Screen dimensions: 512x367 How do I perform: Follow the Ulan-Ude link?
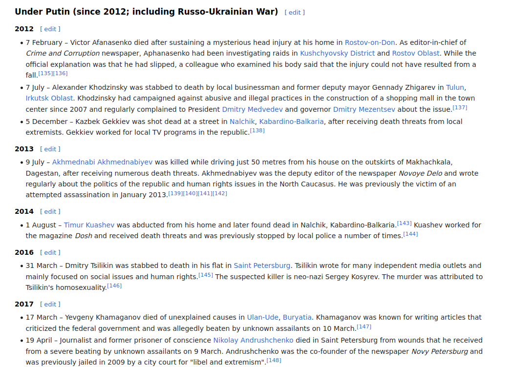click(x=262, y=317)
